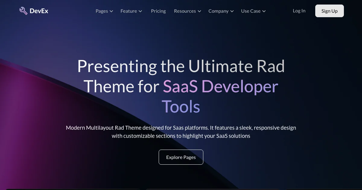This screenshot has height=190, width=362.
Task: Click the Sign Up button
Action: (x=329, y=11)
